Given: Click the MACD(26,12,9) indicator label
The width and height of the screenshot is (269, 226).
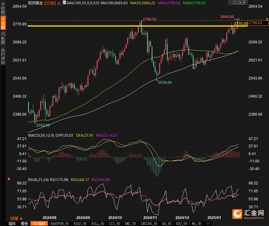Looking at the screenshot, I should [x=41, y=135].
